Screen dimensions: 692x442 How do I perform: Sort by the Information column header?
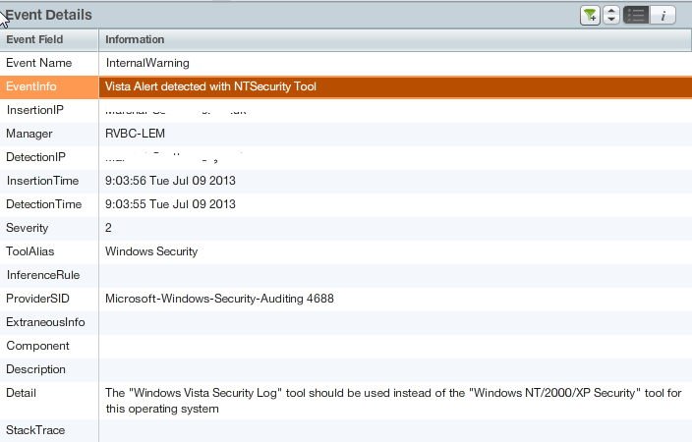tap(135, 39)
